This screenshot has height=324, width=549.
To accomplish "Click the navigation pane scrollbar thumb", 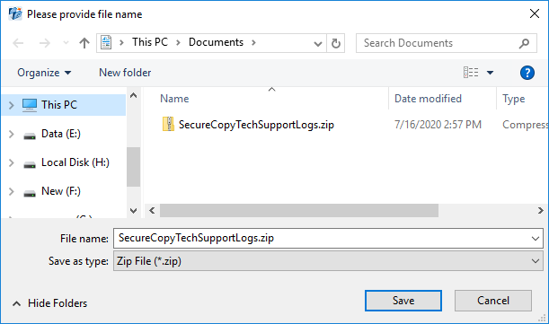I will [133, 167].
